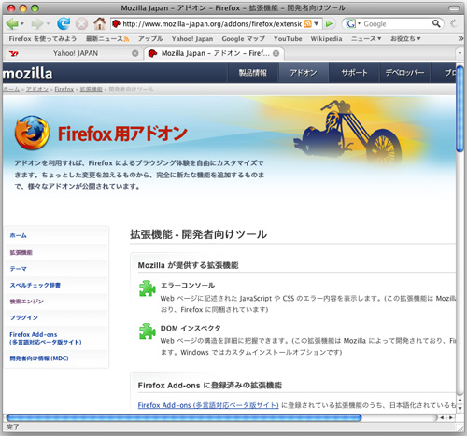This screenshot has height=436, width=467.
Task: Open Firefox Add-ons sidebar link
Action: pyautogui.click(x=46, y=338)
